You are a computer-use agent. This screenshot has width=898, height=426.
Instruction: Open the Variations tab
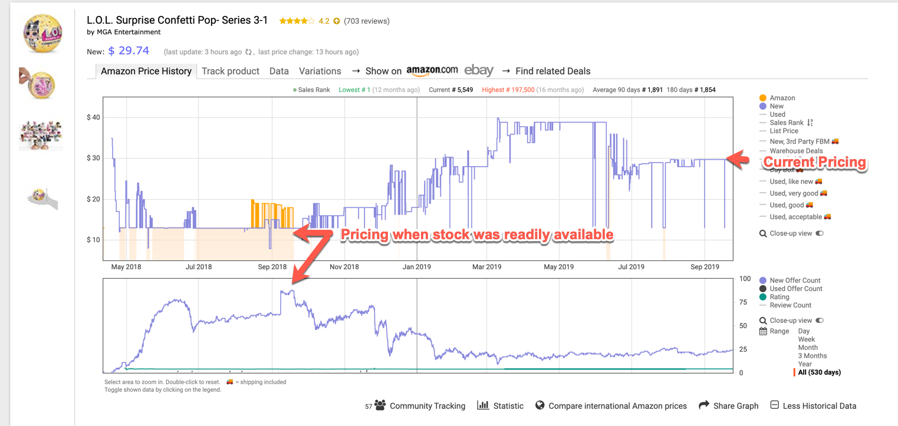point(320,71)
